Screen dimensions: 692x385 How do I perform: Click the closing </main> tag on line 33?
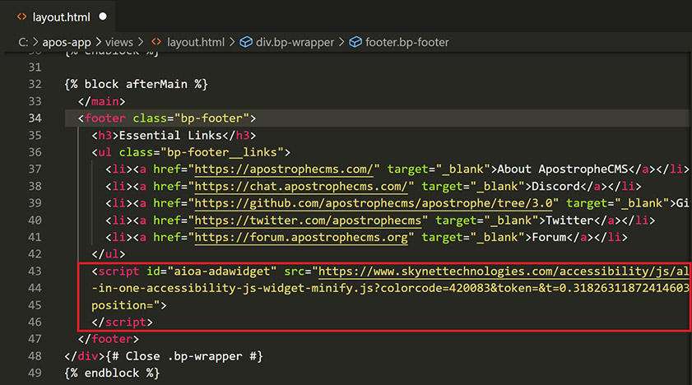tap(101, 101)
